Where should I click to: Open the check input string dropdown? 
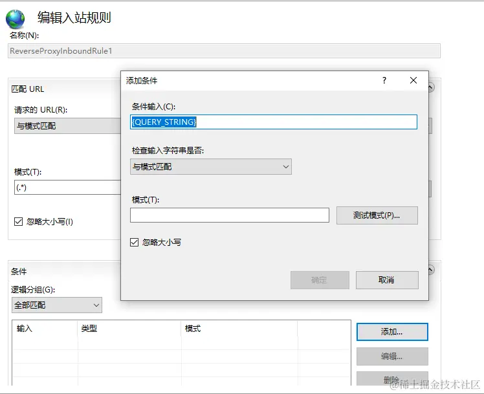[x=211, y=167]
